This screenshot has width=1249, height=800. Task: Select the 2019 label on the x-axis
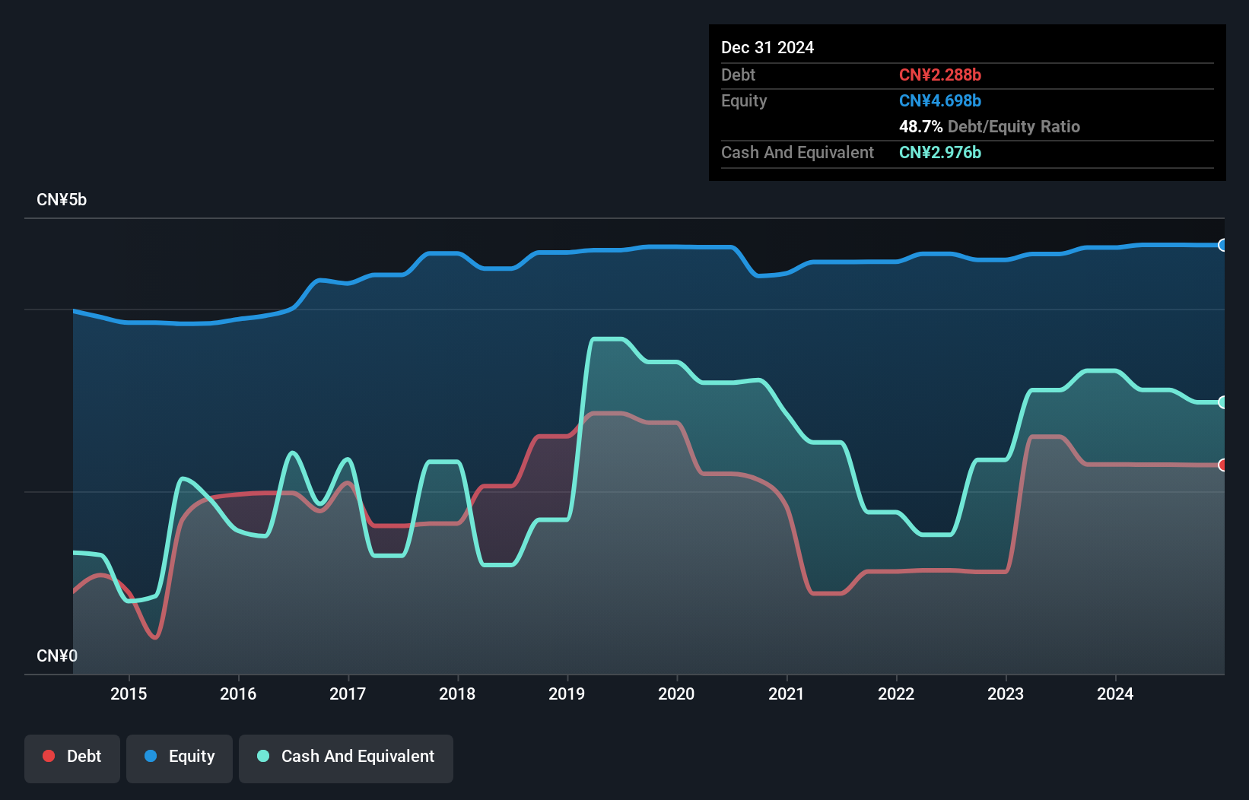click(567, 694)
